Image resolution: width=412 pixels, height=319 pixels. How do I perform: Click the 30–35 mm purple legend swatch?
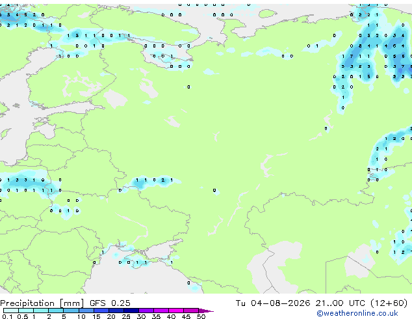pos(146,311)
